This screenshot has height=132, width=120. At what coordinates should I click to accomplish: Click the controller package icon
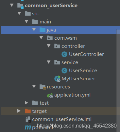(x=57, y=46)
